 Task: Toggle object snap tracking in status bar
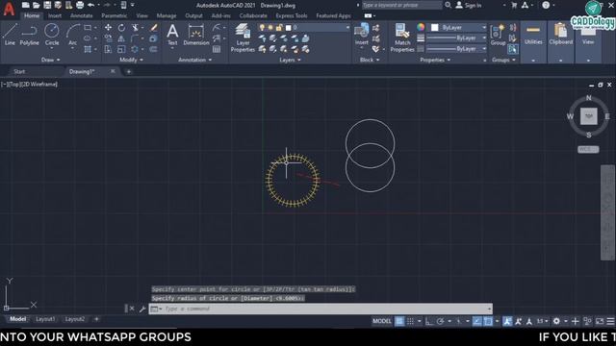tap(477, 321)
